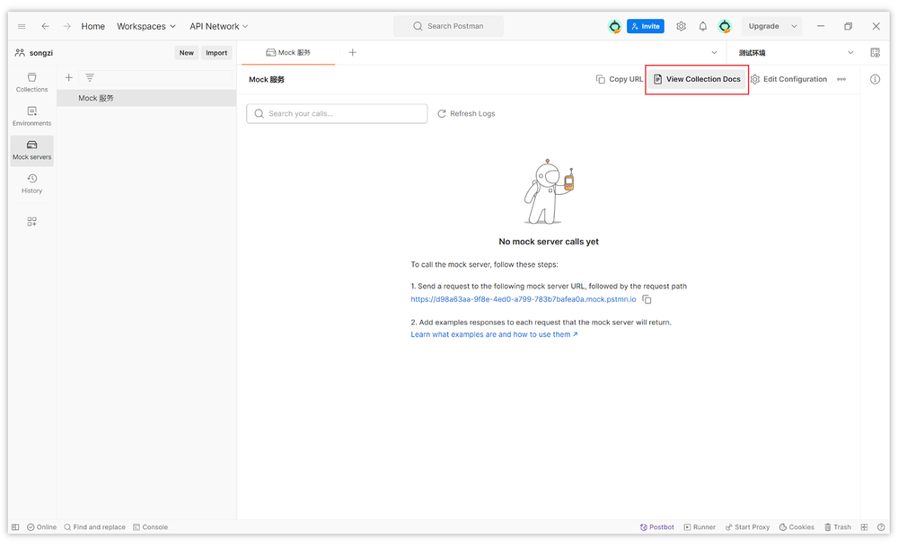Select the Environments sidebar icon
The height and width of the screenshot is (548, 898).
pos(31,117)
